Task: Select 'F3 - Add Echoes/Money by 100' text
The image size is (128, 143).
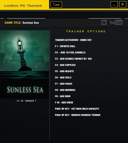Action: click(x=73, y=59)
